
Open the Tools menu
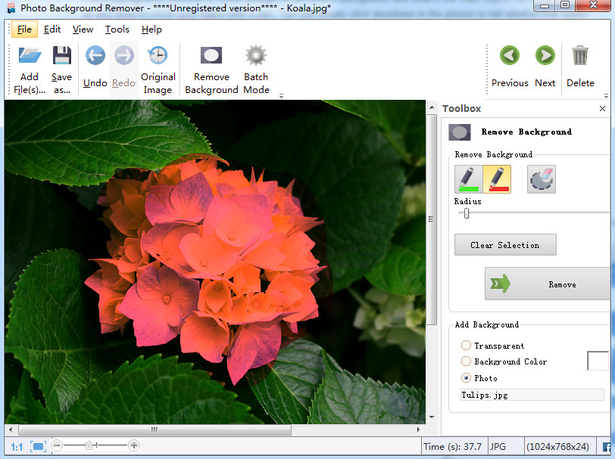click(117, 29)
